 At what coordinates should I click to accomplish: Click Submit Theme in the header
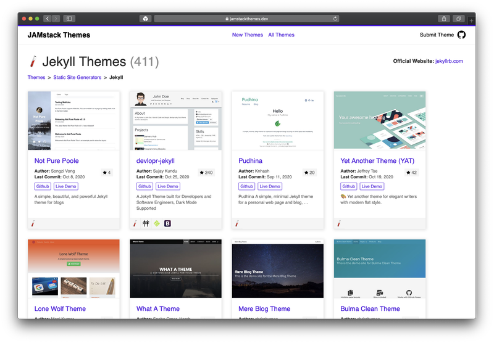point(437,35)
